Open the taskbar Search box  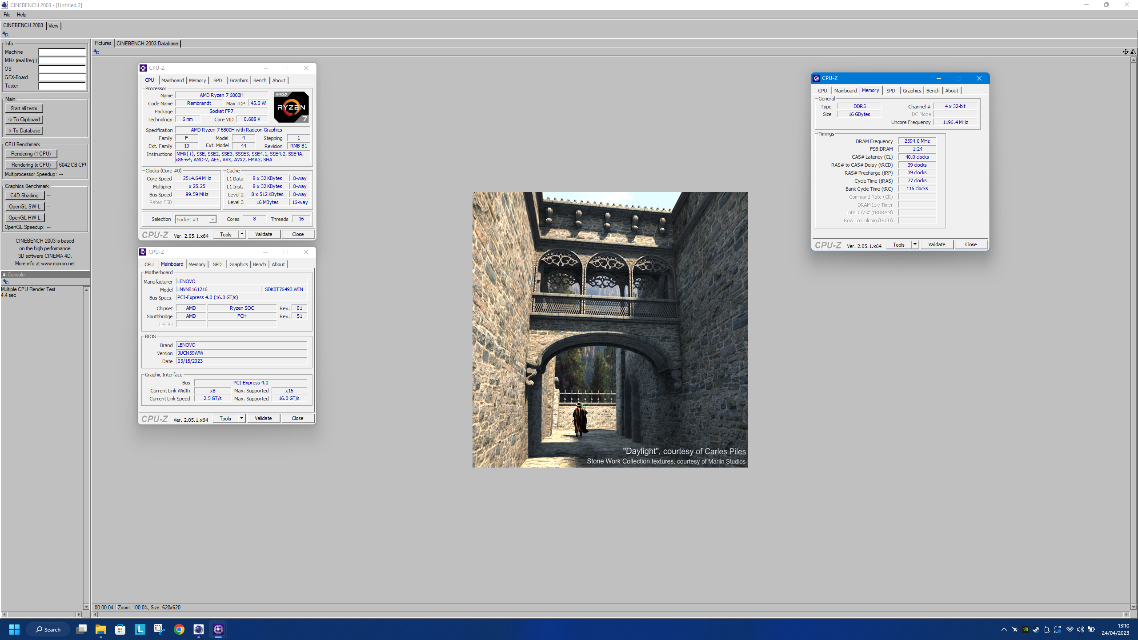[x=48, y=629]
